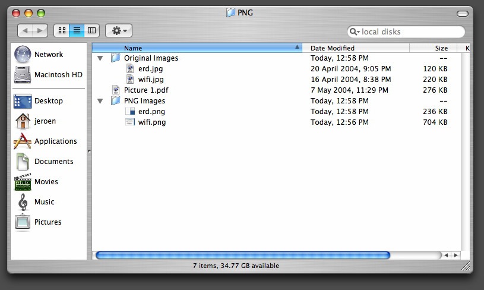Sort by the Name column header

point(197,48)
